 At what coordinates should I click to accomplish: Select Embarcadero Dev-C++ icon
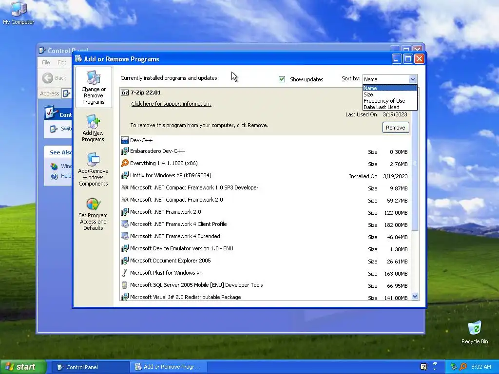tap(125, 151)
